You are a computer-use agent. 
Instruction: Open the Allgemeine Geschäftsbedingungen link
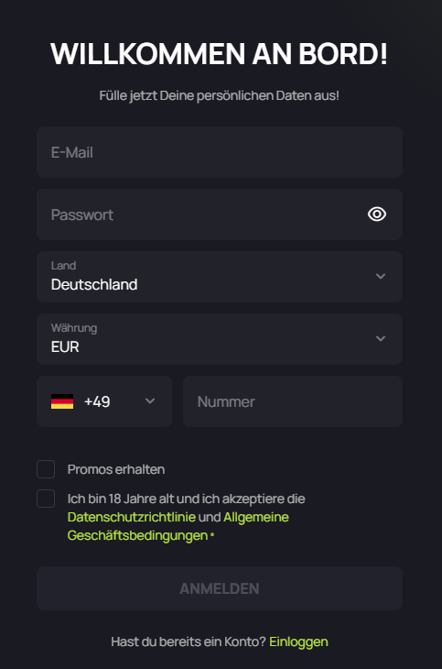[178, 526]
